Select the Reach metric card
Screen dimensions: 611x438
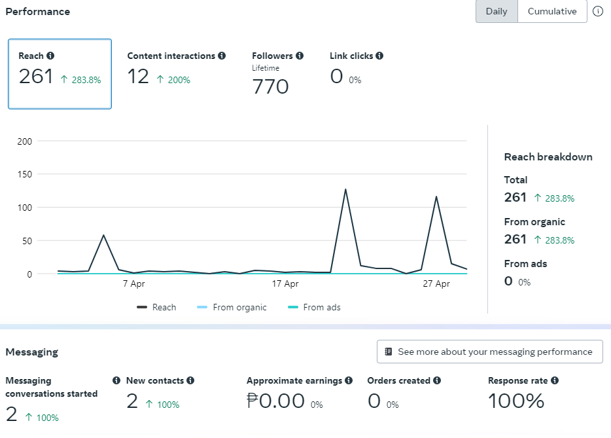(60, 74)
